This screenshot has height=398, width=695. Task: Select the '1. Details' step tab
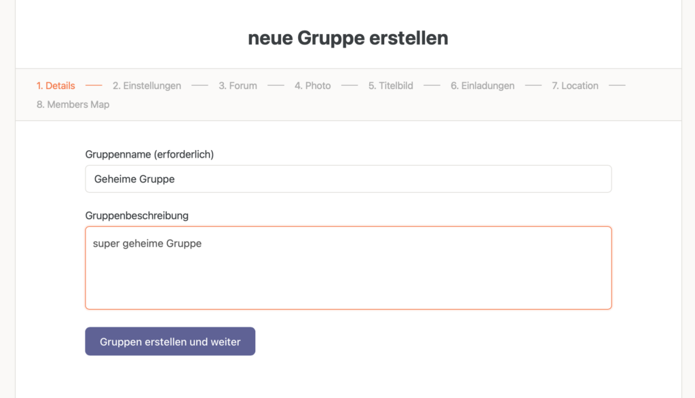pyautogui.click(x=56, y=86)
